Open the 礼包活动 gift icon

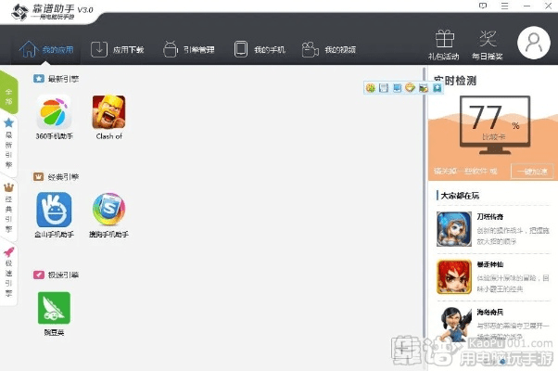(x=445, y=43)
